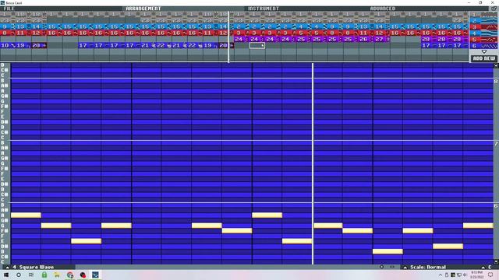
Task: Click first small icon left of Scale selector
Action: pyautogui.click(x=381, y=267)
